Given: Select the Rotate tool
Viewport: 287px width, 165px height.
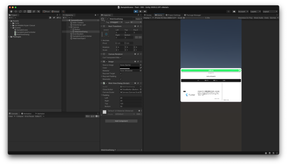Looking at the screenshot, I should (20, 12).
